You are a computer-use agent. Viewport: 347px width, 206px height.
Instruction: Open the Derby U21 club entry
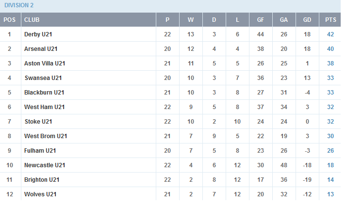38,34
